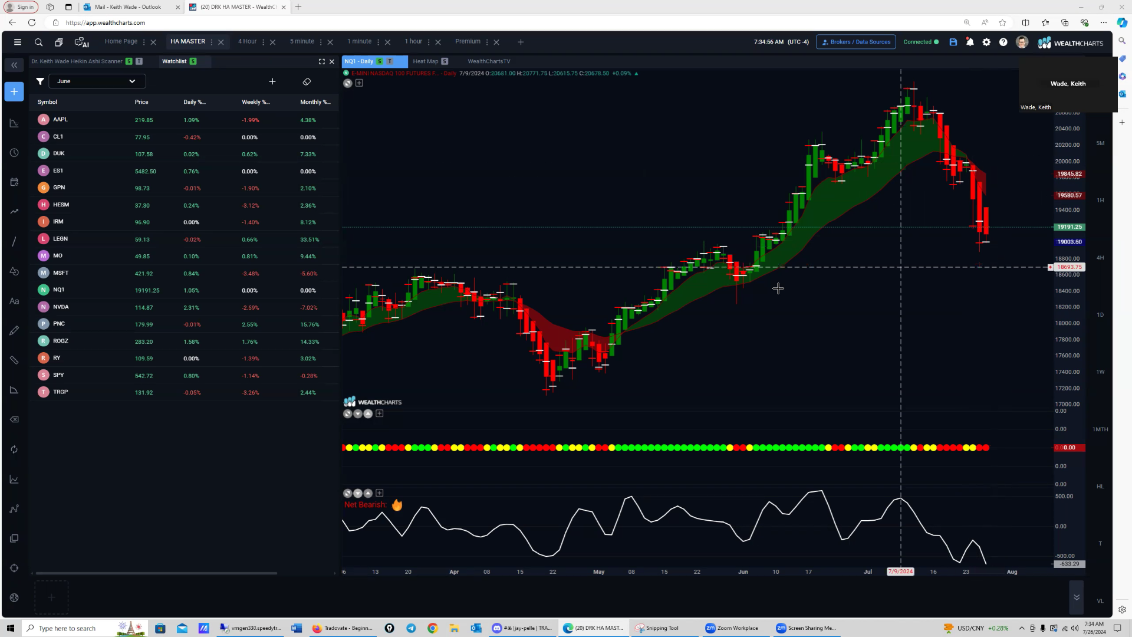1132x637 pixels.
Task: Maximize the watchlist panel
Action: 322,61
